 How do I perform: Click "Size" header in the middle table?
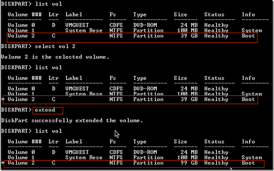[x=181, y=78]
